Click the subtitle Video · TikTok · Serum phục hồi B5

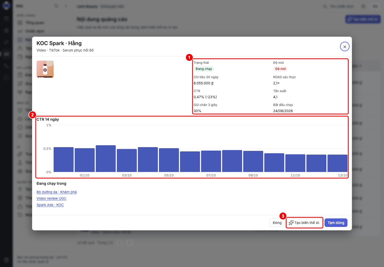pos(65,50)
